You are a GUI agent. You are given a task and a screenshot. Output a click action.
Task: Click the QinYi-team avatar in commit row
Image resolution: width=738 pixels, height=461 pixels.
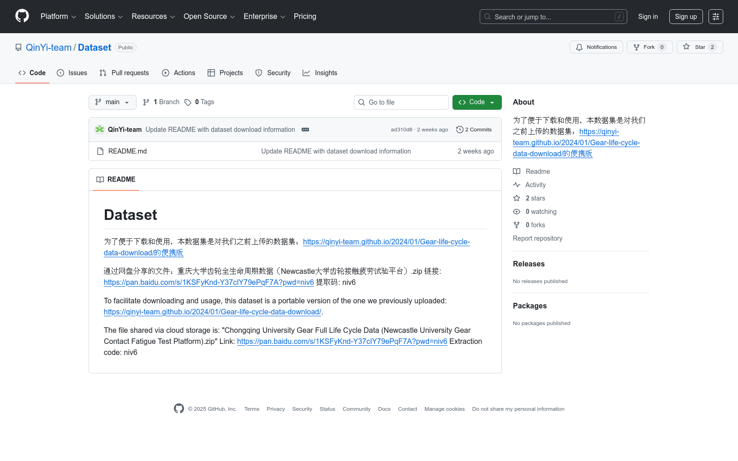point(100,130)
